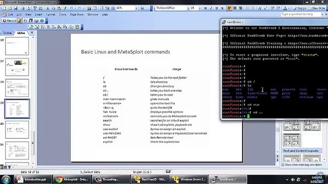
Task: Click the slide title Basic Linux and MetaSploit commands
Action: click(x=126, y=52)
